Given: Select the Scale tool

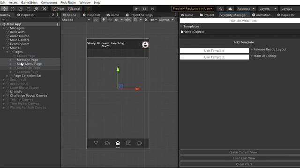Looking at the screenshot, I should (x=21, y=9).
